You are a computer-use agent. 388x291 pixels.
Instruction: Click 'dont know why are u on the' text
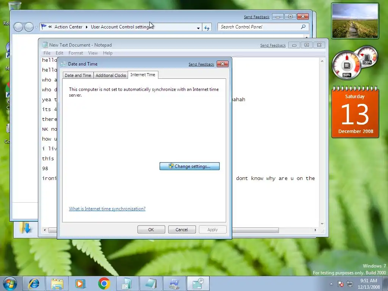(x=275, y=178)
